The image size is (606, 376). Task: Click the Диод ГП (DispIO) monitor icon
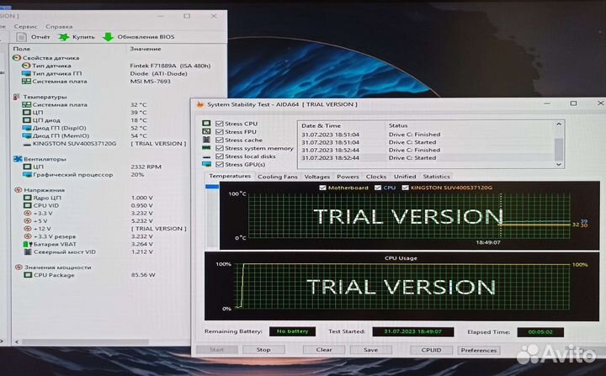pos(27,128)
